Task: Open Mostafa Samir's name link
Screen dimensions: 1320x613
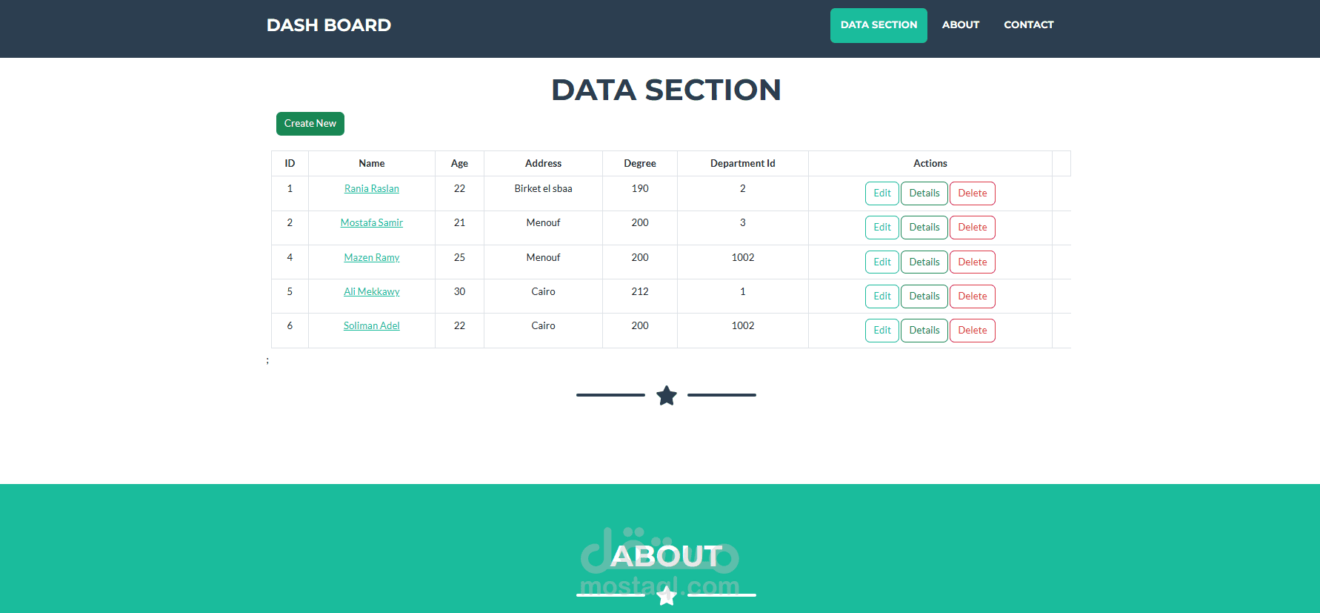Action: click(372, 223)
